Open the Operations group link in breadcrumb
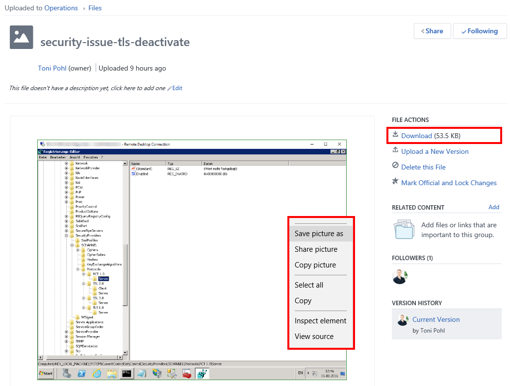Viewport: 510px width, 386px height. click(x=61, y=8)
